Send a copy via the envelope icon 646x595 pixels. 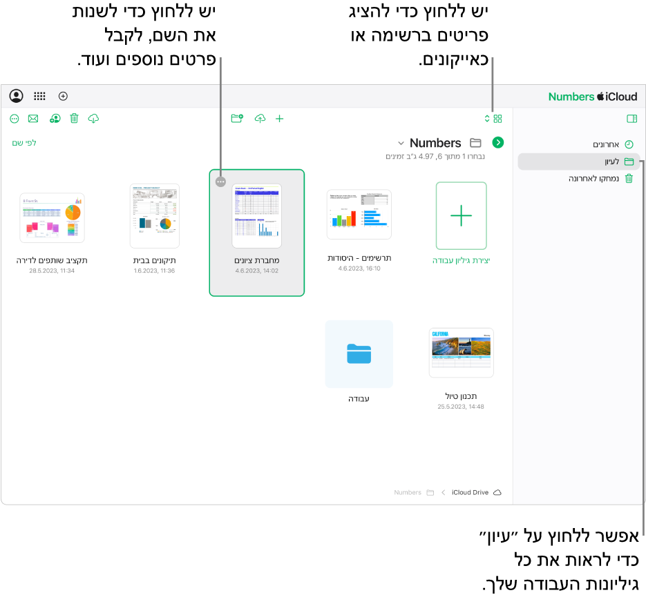(33, 119)
